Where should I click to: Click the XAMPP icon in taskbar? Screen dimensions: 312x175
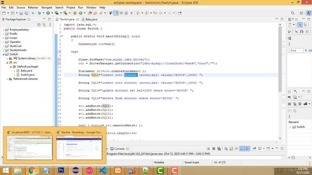point(118,170)
